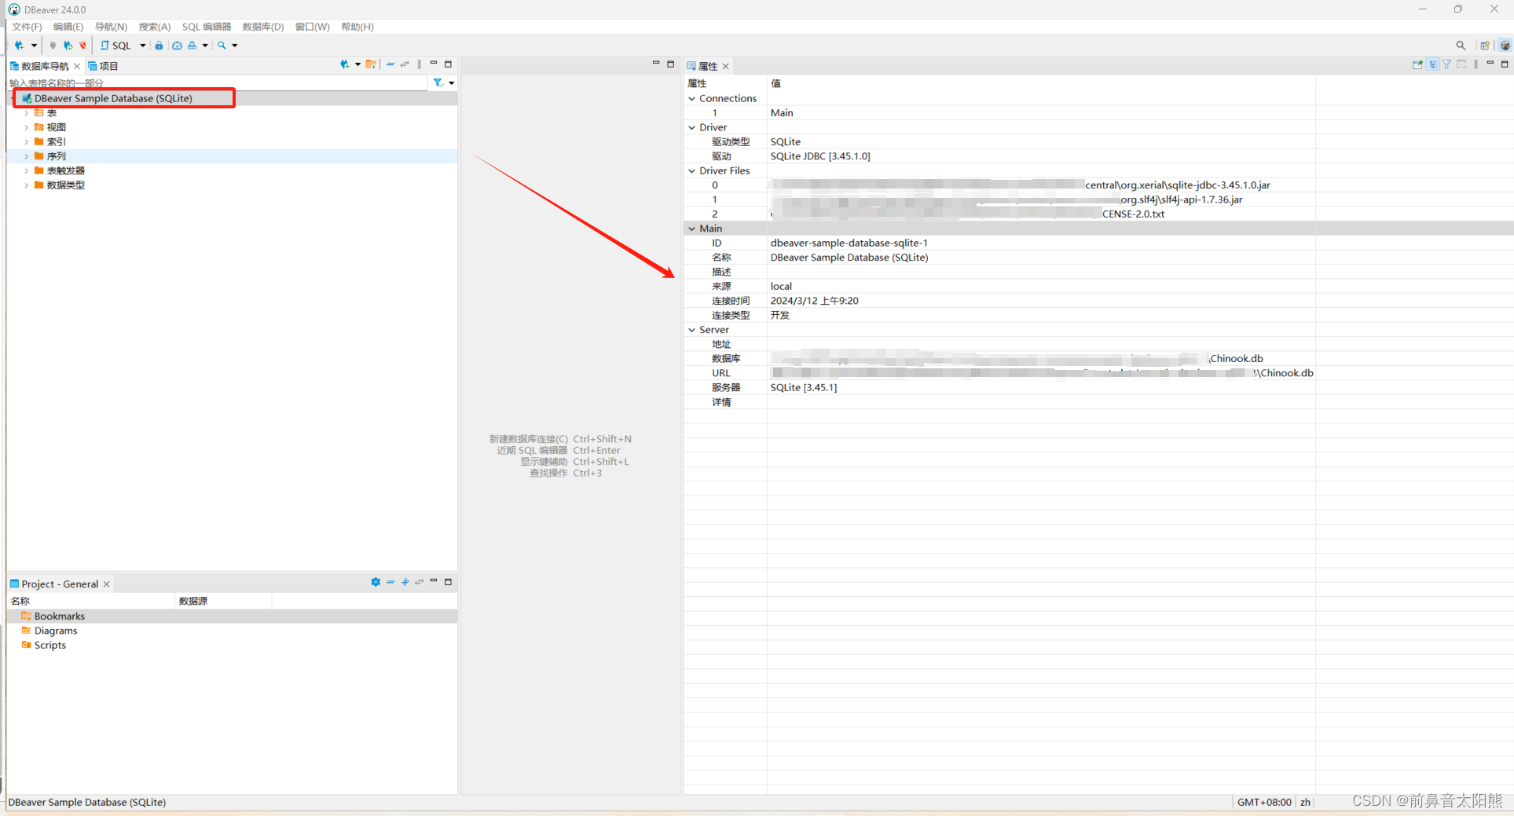The height and width of the screenshot is (816, 1514).
Task: Open the SQL editor button
Action: point(116,46)
